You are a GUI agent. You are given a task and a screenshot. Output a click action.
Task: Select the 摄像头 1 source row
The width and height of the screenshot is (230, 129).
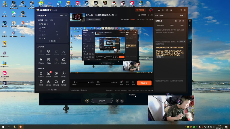click(52, 24)
